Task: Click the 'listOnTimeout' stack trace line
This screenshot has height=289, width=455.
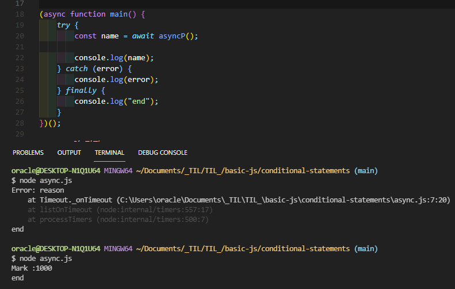Action: [x=120, y=210]
